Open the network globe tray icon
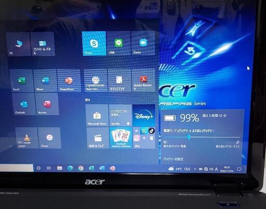 click(206, 169)
